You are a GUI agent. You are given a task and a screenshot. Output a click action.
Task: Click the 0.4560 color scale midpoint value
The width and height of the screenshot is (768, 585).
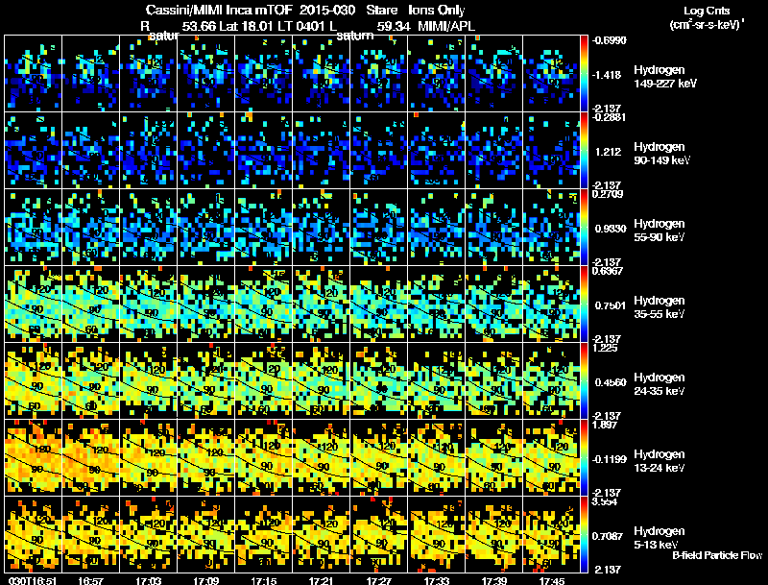(611, 382)
